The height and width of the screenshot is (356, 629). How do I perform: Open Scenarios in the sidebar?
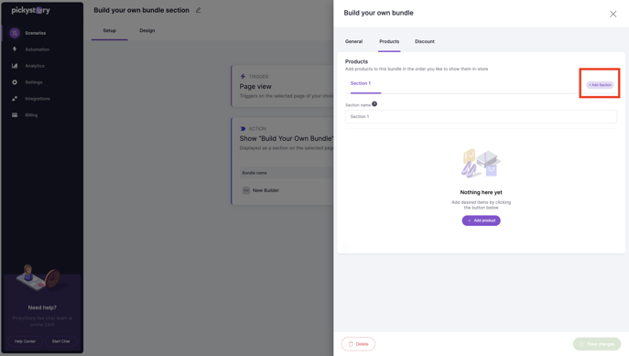pos(36,33)
